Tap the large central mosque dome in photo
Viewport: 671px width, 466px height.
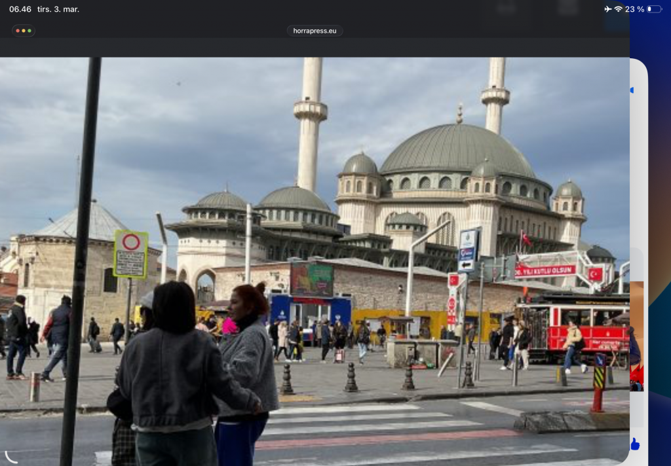pos(457,150)
